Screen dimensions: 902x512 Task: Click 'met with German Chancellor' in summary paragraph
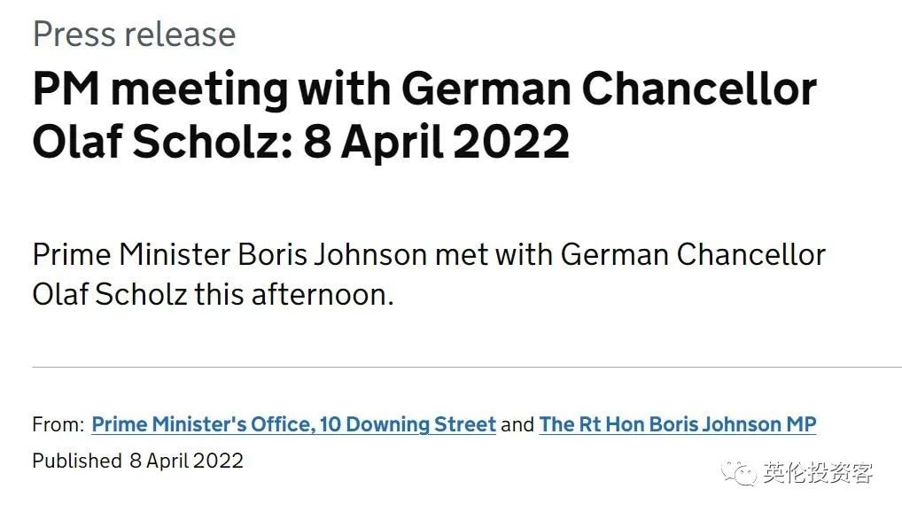pyautogui.click(x=630, y=254)
